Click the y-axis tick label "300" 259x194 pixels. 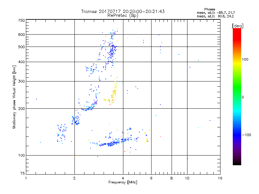tap(21, 81)
